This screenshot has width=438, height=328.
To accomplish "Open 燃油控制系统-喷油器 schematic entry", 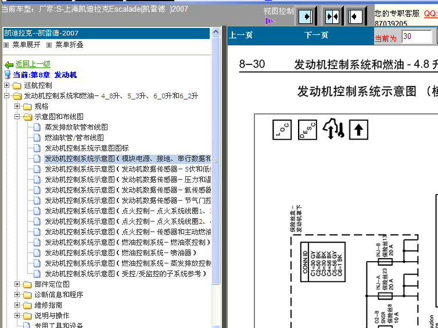I will (x=121, y=253).
